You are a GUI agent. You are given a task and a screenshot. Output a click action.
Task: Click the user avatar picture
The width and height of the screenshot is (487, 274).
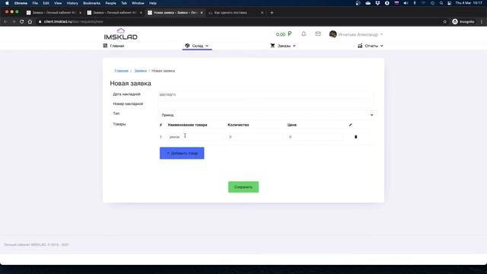pyautogui.click(x=333, y=34)
